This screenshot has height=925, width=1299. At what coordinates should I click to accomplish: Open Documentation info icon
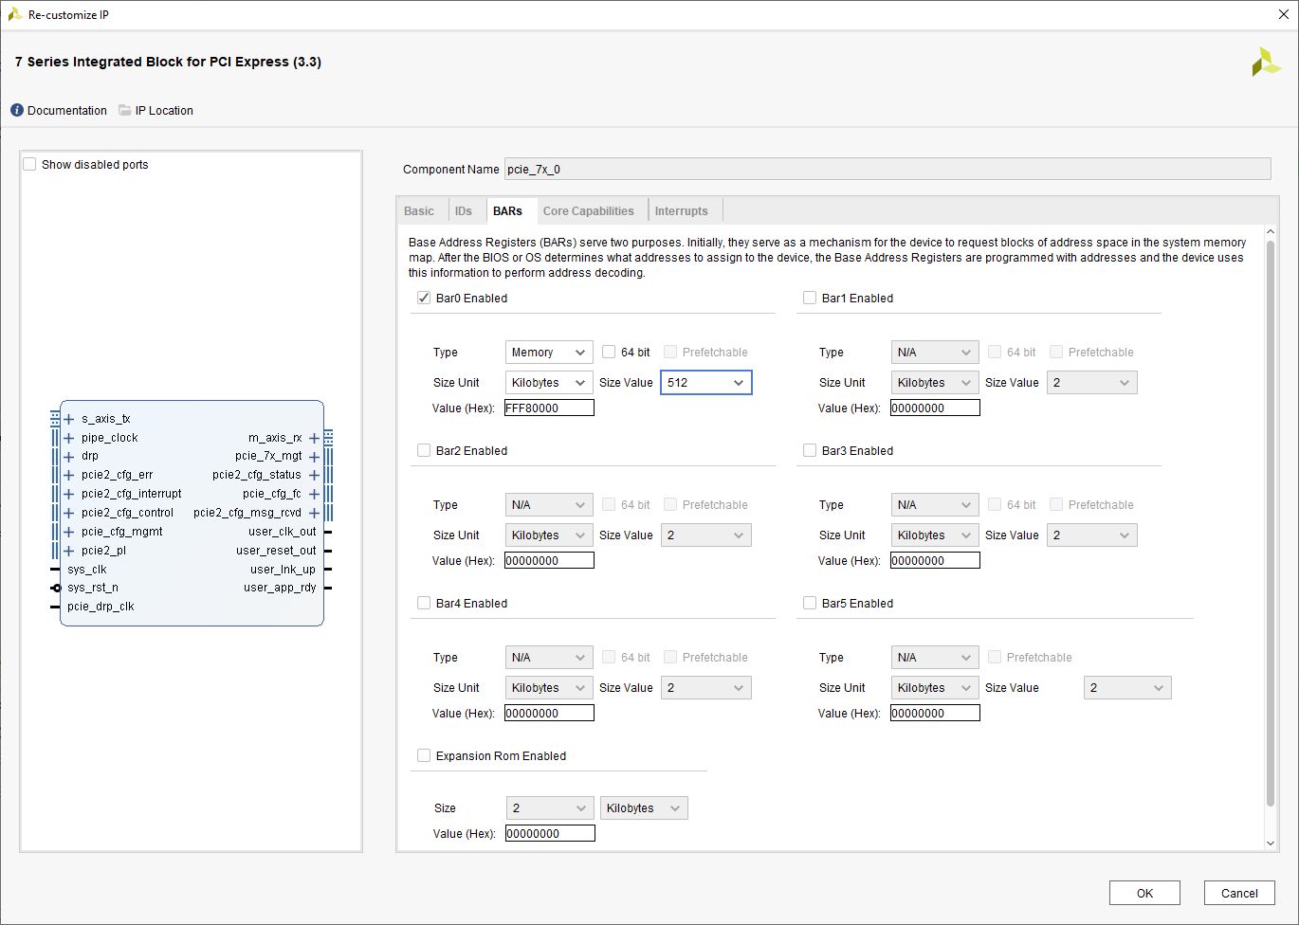pyautogui.click(x=17, y=111)
